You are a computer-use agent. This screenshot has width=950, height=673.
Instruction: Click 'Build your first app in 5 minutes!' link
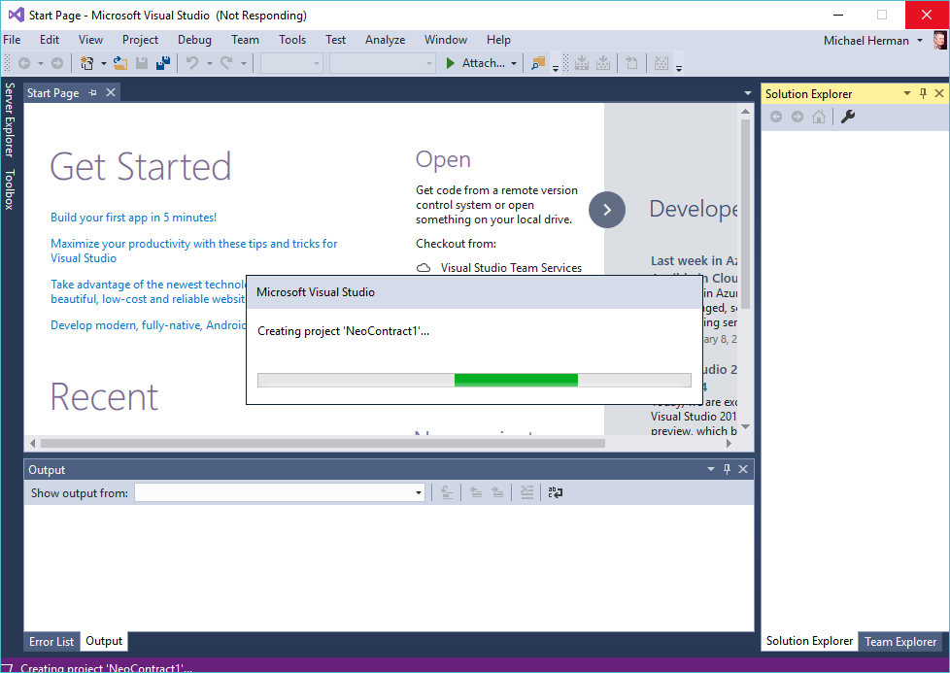pos(133,218)
